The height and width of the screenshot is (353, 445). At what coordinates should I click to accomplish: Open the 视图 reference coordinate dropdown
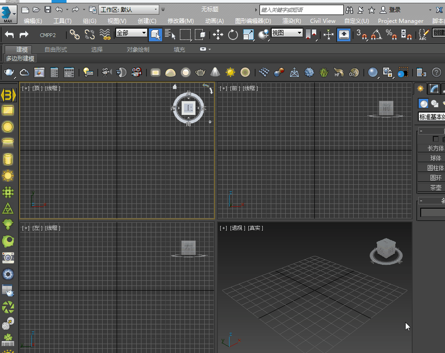coord(287,33)
